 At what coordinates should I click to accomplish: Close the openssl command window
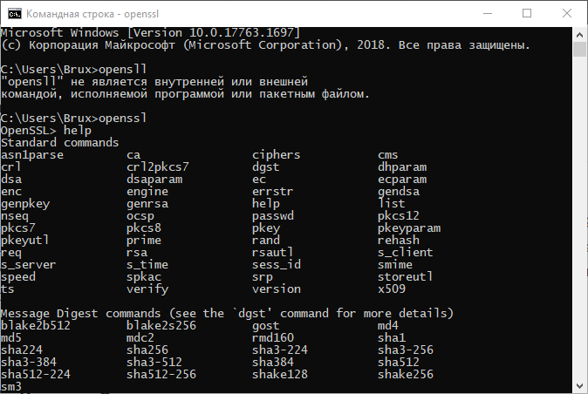(x=567, y=13)
